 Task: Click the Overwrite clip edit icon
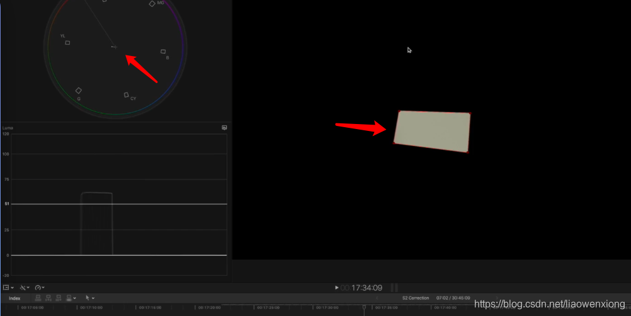click(69, 298)
